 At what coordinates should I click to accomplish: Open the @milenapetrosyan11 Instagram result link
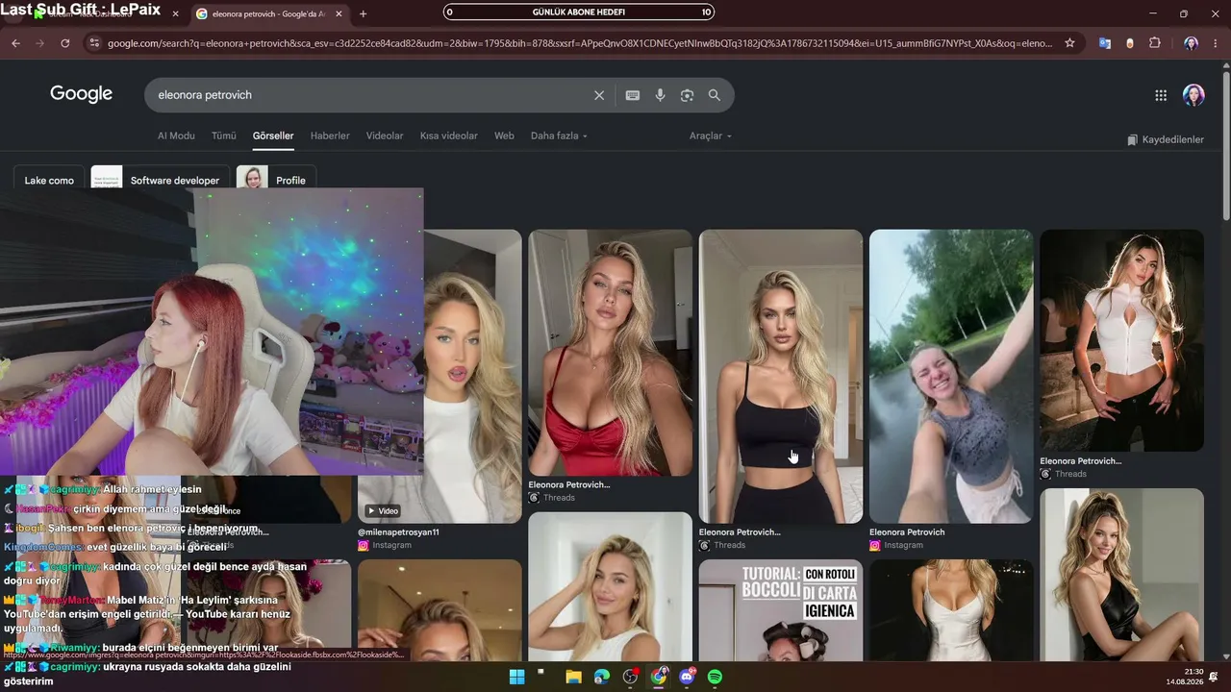tap(398, 532)
